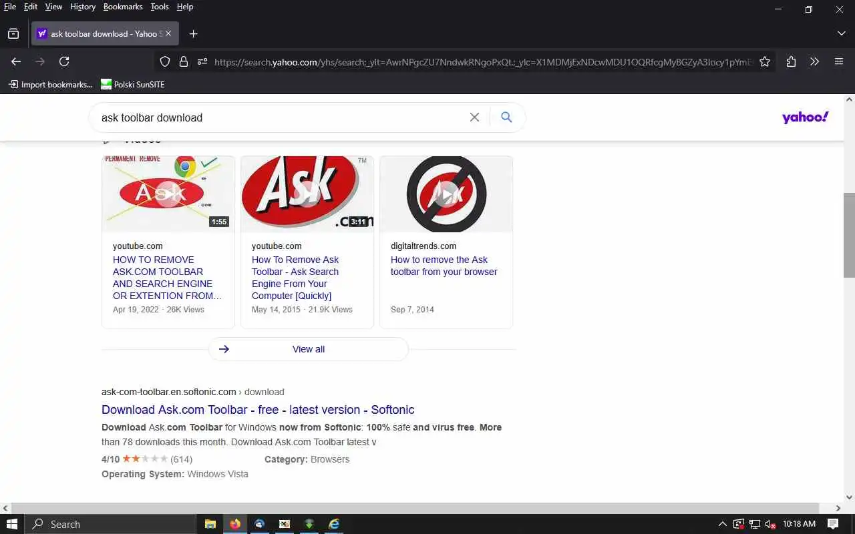This screenshot has width=855, height=534.
Task: Open the Bookmarks menu
Action: coord(123,7)
